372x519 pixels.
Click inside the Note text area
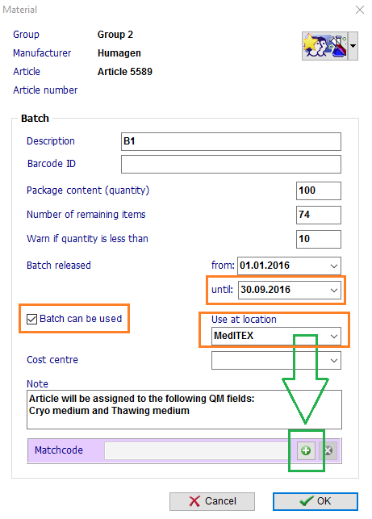click(184, 409)
